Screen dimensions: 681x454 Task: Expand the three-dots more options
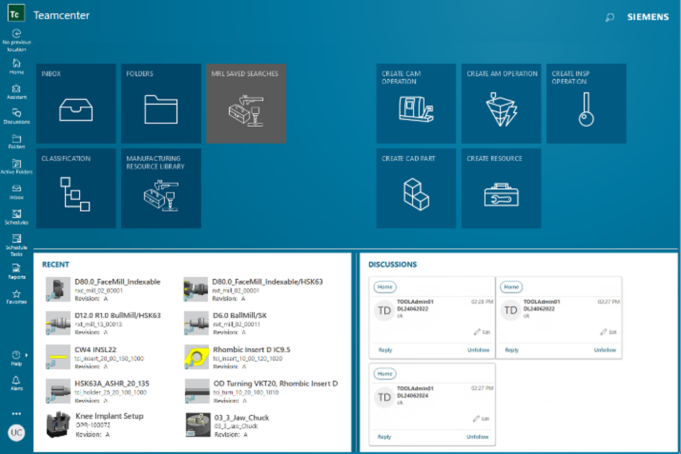coord(17,414)
